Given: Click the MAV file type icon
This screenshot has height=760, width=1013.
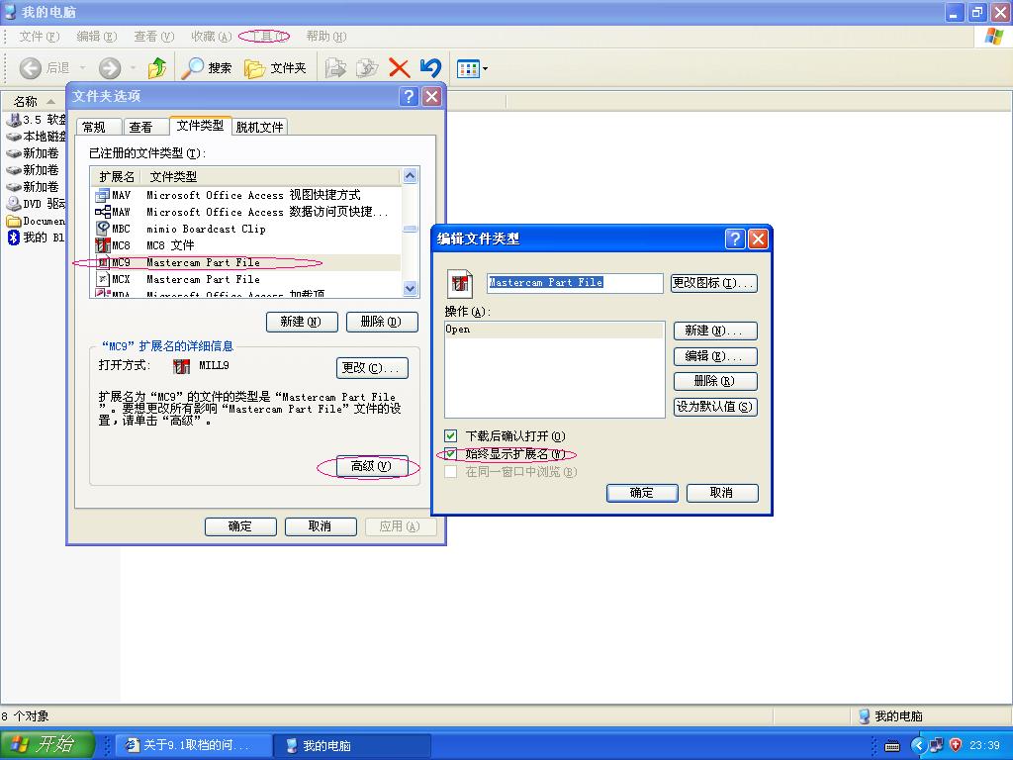Looking at the screenshot, I should click(x=102, y=195).
